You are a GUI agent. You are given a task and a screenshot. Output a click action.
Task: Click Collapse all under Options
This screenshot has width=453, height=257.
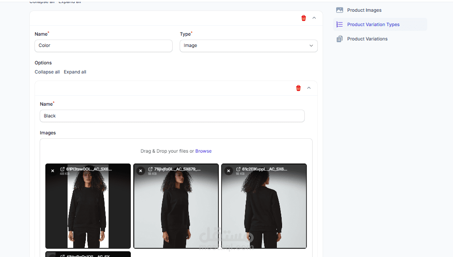coord(47,72)
